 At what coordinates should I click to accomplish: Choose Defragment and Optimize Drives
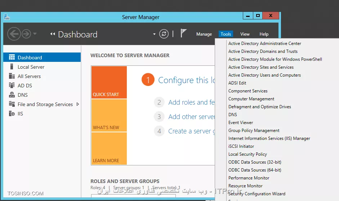259,107
